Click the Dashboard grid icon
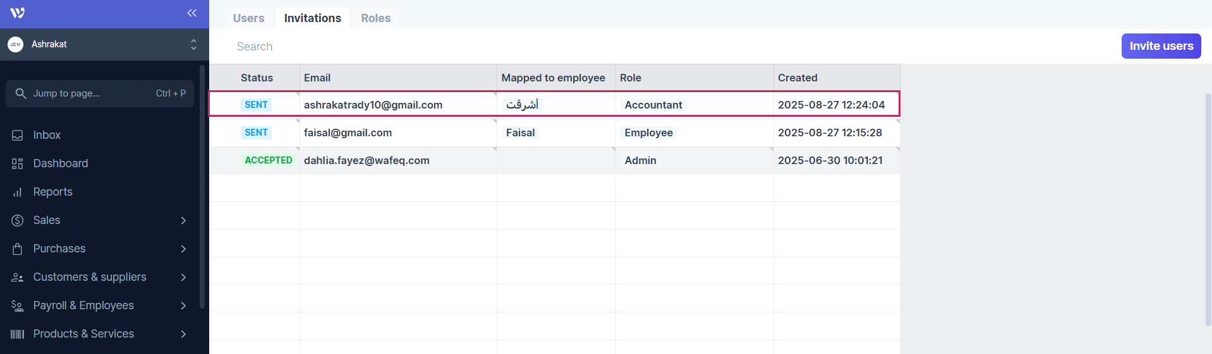Screen dimensions: 1212x354 pos(18,163)
